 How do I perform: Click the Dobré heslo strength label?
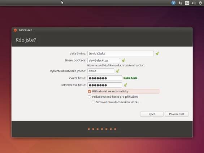pos(130,78)
